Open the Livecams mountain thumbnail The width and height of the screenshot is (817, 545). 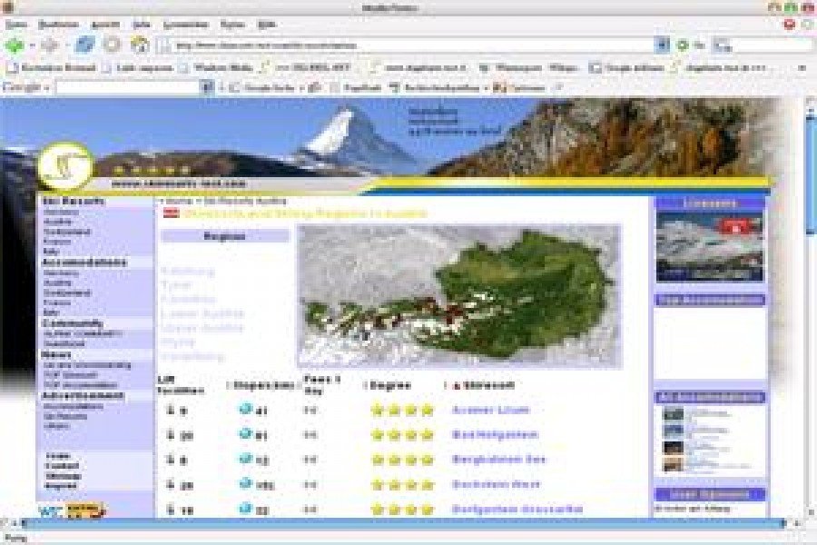pyautogui.click(x=709, y=247)
